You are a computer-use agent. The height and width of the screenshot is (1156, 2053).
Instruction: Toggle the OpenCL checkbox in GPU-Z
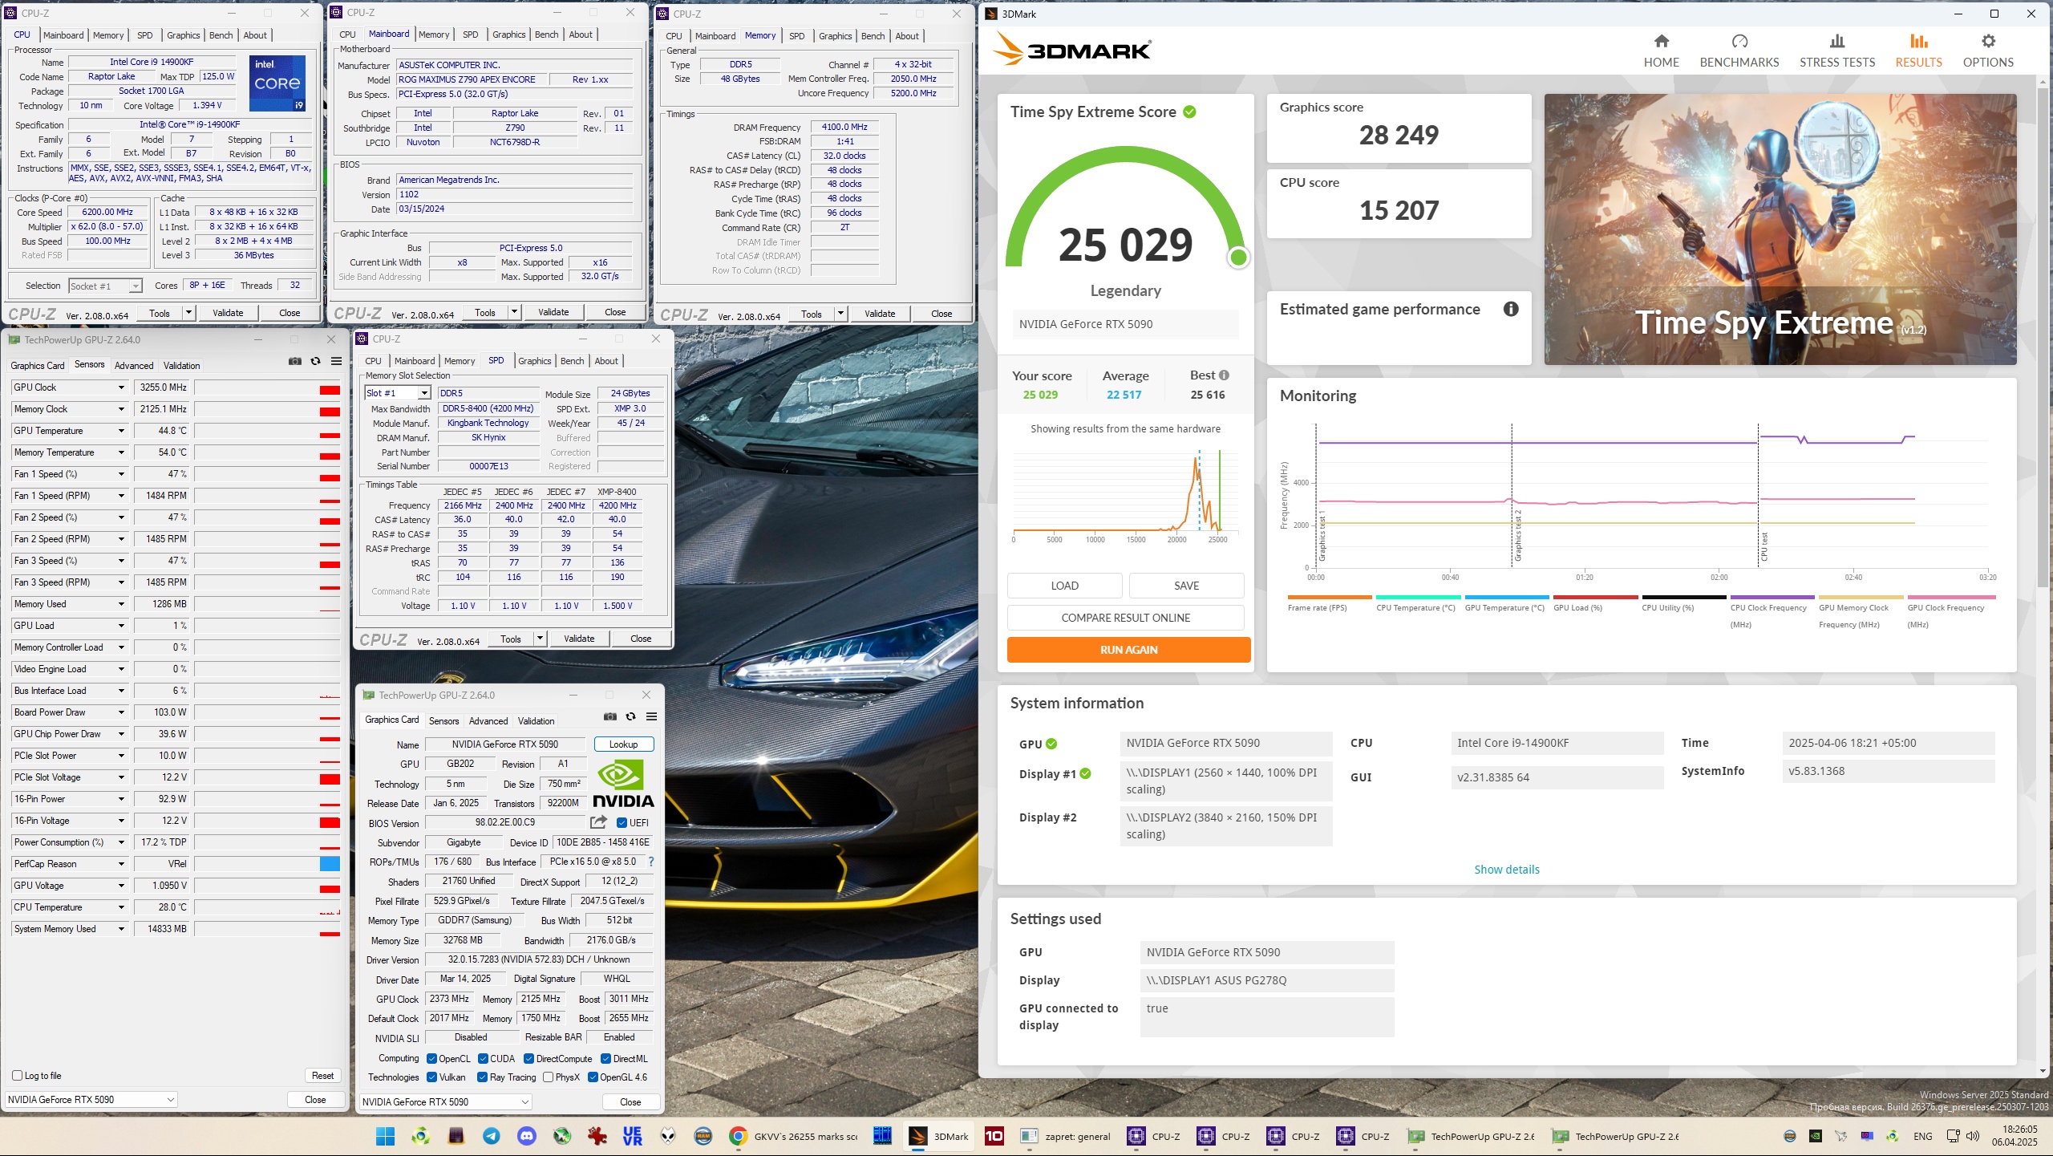pyautogui.click(x=431, y=1058)
